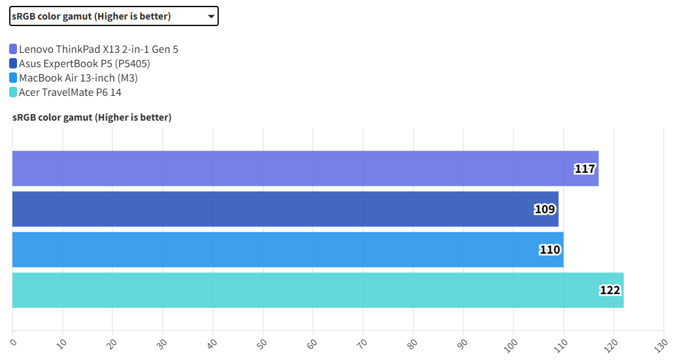Click the 117 value label

(x=585, y=169)
